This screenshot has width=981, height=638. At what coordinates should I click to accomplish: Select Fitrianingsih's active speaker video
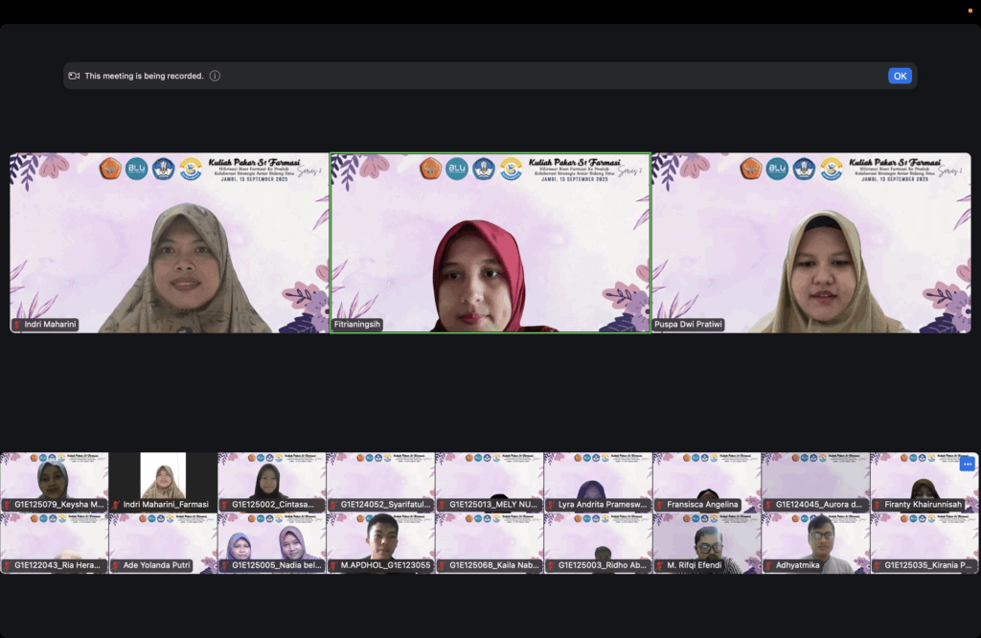(490, 242)
